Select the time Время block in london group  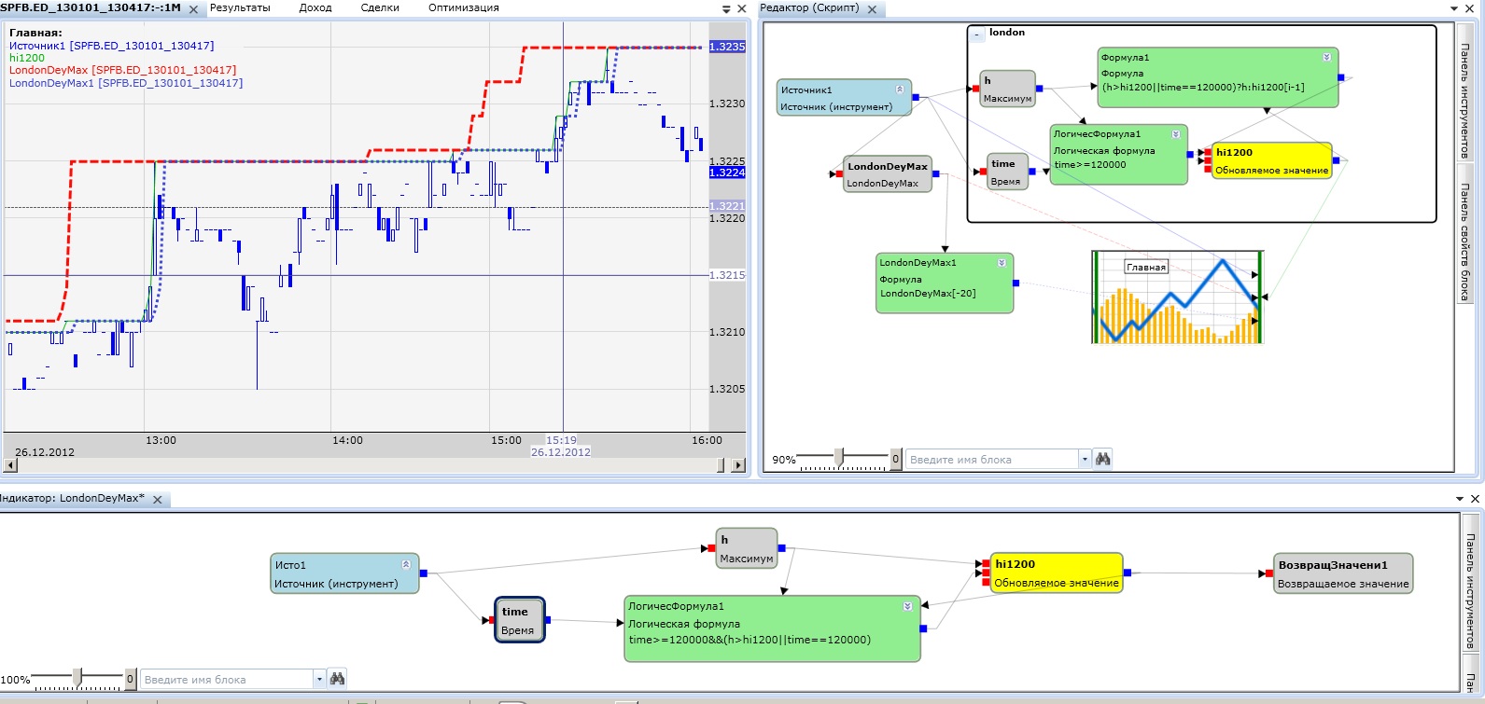tap(1007, 173)
